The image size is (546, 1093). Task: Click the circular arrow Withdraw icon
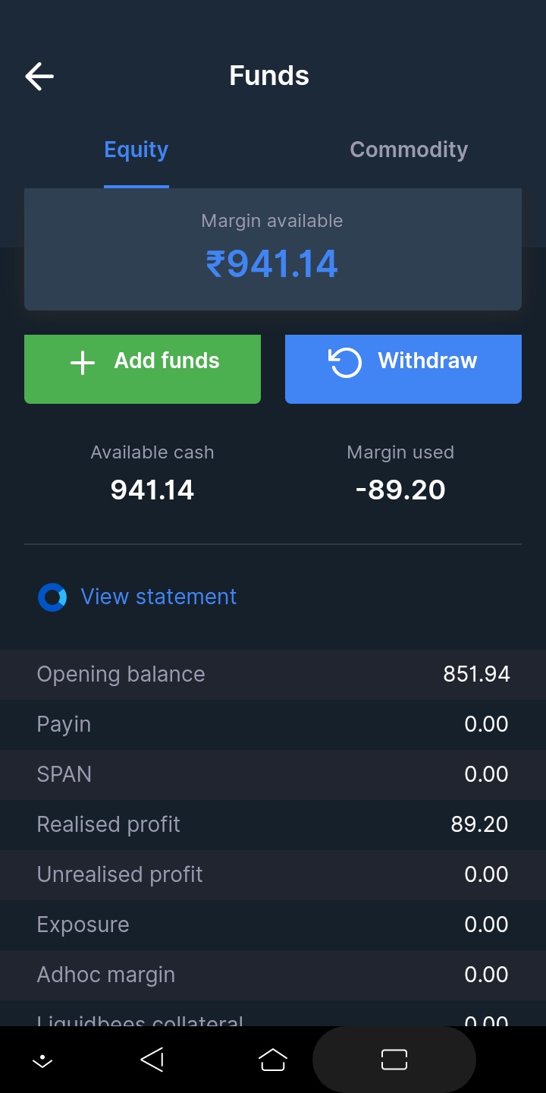point(345,362)
